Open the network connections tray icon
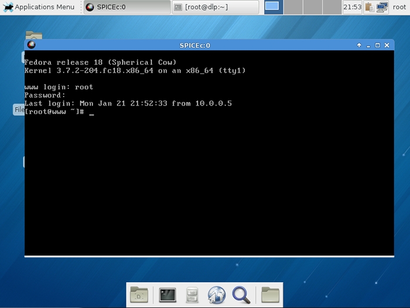 coord(382,7)
